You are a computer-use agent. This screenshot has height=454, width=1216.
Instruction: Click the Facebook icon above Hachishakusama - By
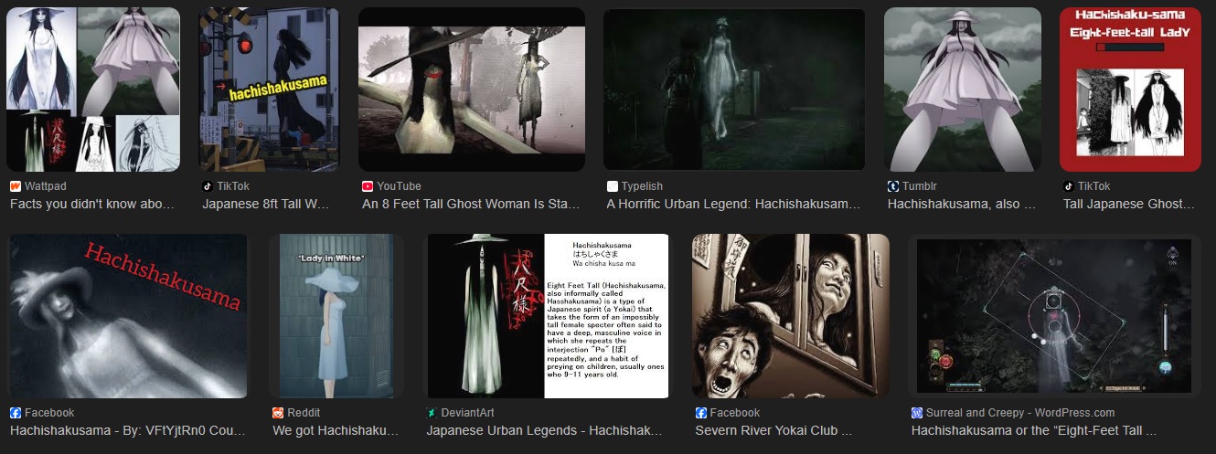16,413
